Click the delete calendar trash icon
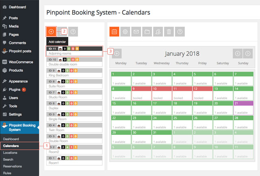The width and height of the screenshot is (260, 176). pyautogui.click(x=169, y=32)
